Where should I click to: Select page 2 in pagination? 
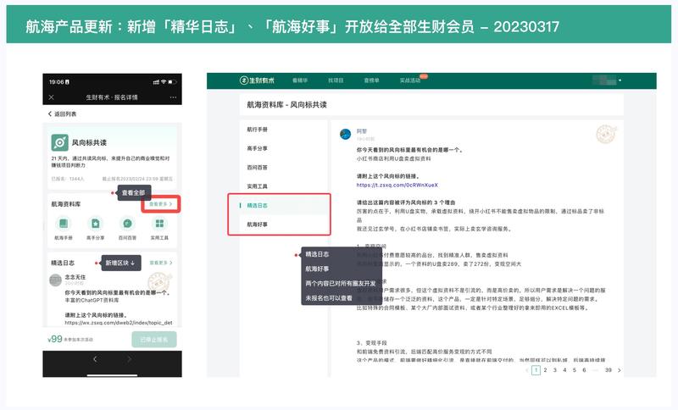(545, 370)
